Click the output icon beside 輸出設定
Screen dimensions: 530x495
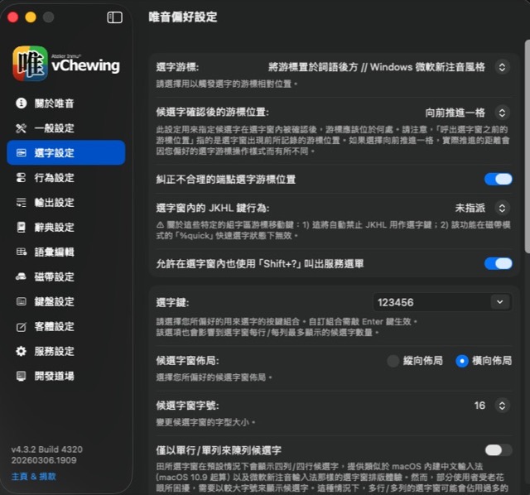[22, 203]
